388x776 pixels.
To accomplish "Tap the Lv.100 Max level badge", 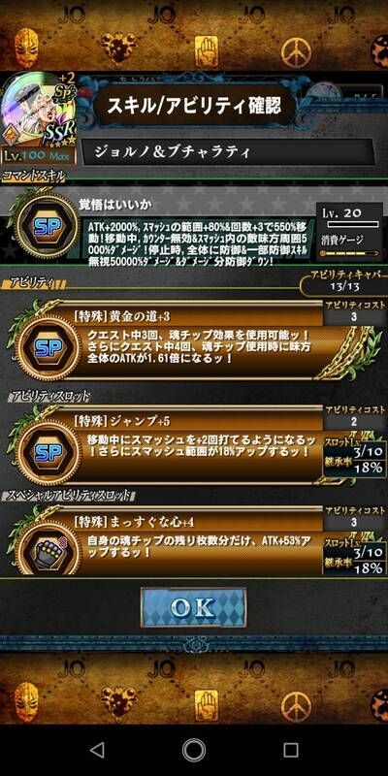I will pyautogui.click(x=39, y=156).
